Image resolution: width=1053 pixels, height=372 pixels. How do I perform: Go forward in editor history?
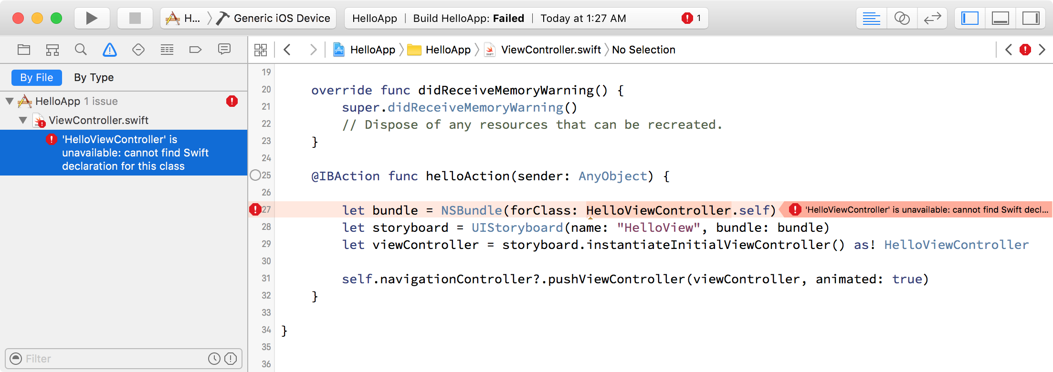coord(313,50)
